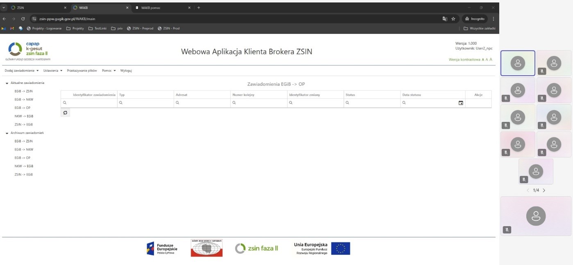Go to next page of participant tiles
Screen dimensions: 573x265
pos(544,190)
